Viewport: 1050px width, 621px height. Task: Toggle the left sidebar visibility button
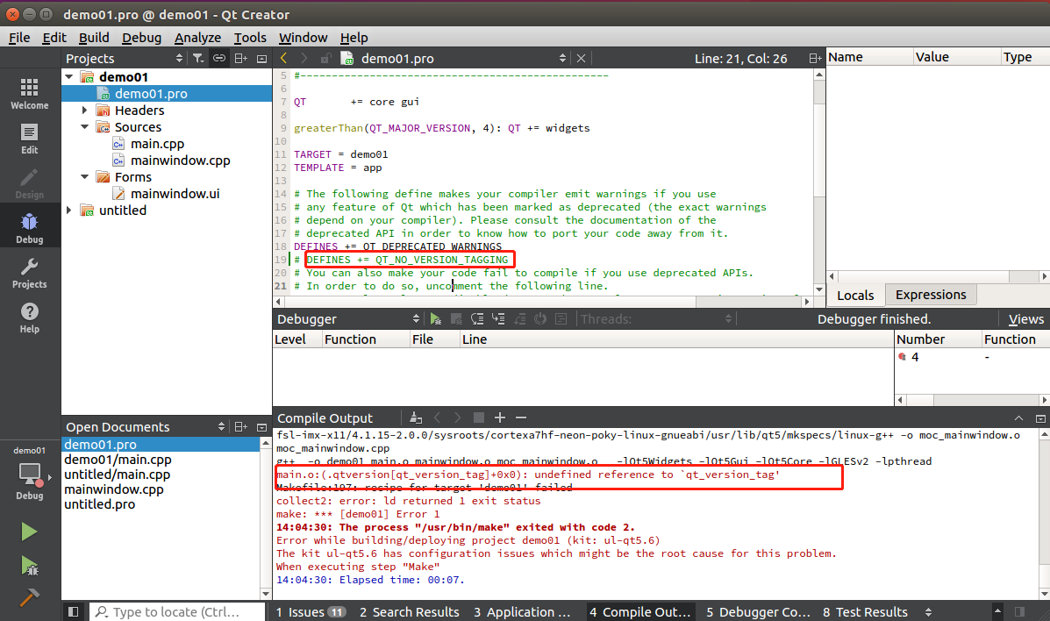pos(73,611)
